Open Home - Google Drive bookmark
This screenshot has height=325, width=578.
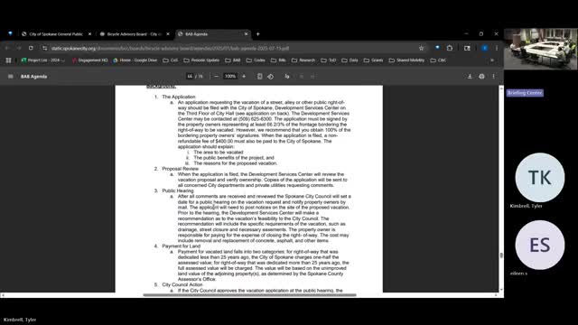(x=135, y=60)
